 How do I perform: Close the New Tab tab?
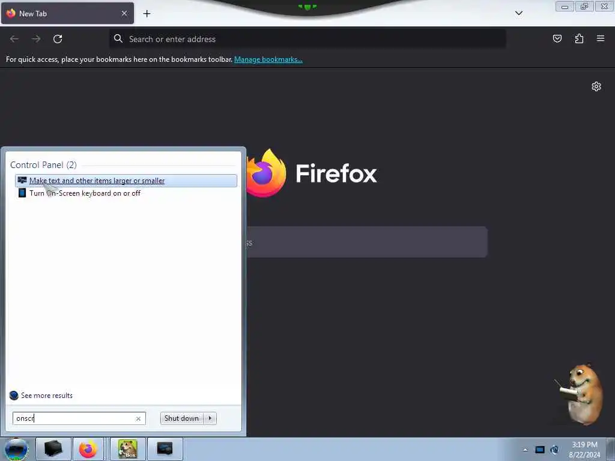[x=124, y=13]
